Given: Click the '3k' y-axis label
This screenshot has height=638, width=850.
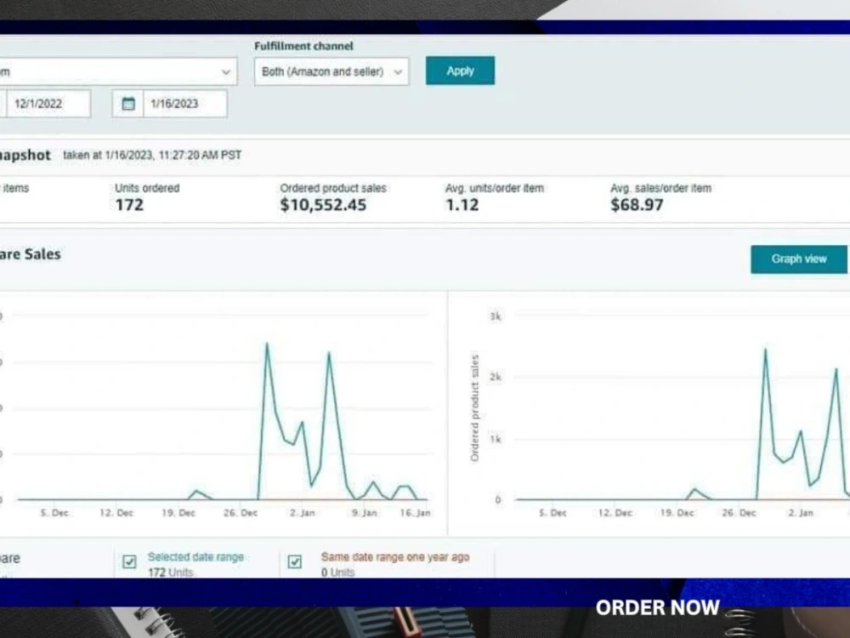Looking at the screenshot, I should coord(495,316).
